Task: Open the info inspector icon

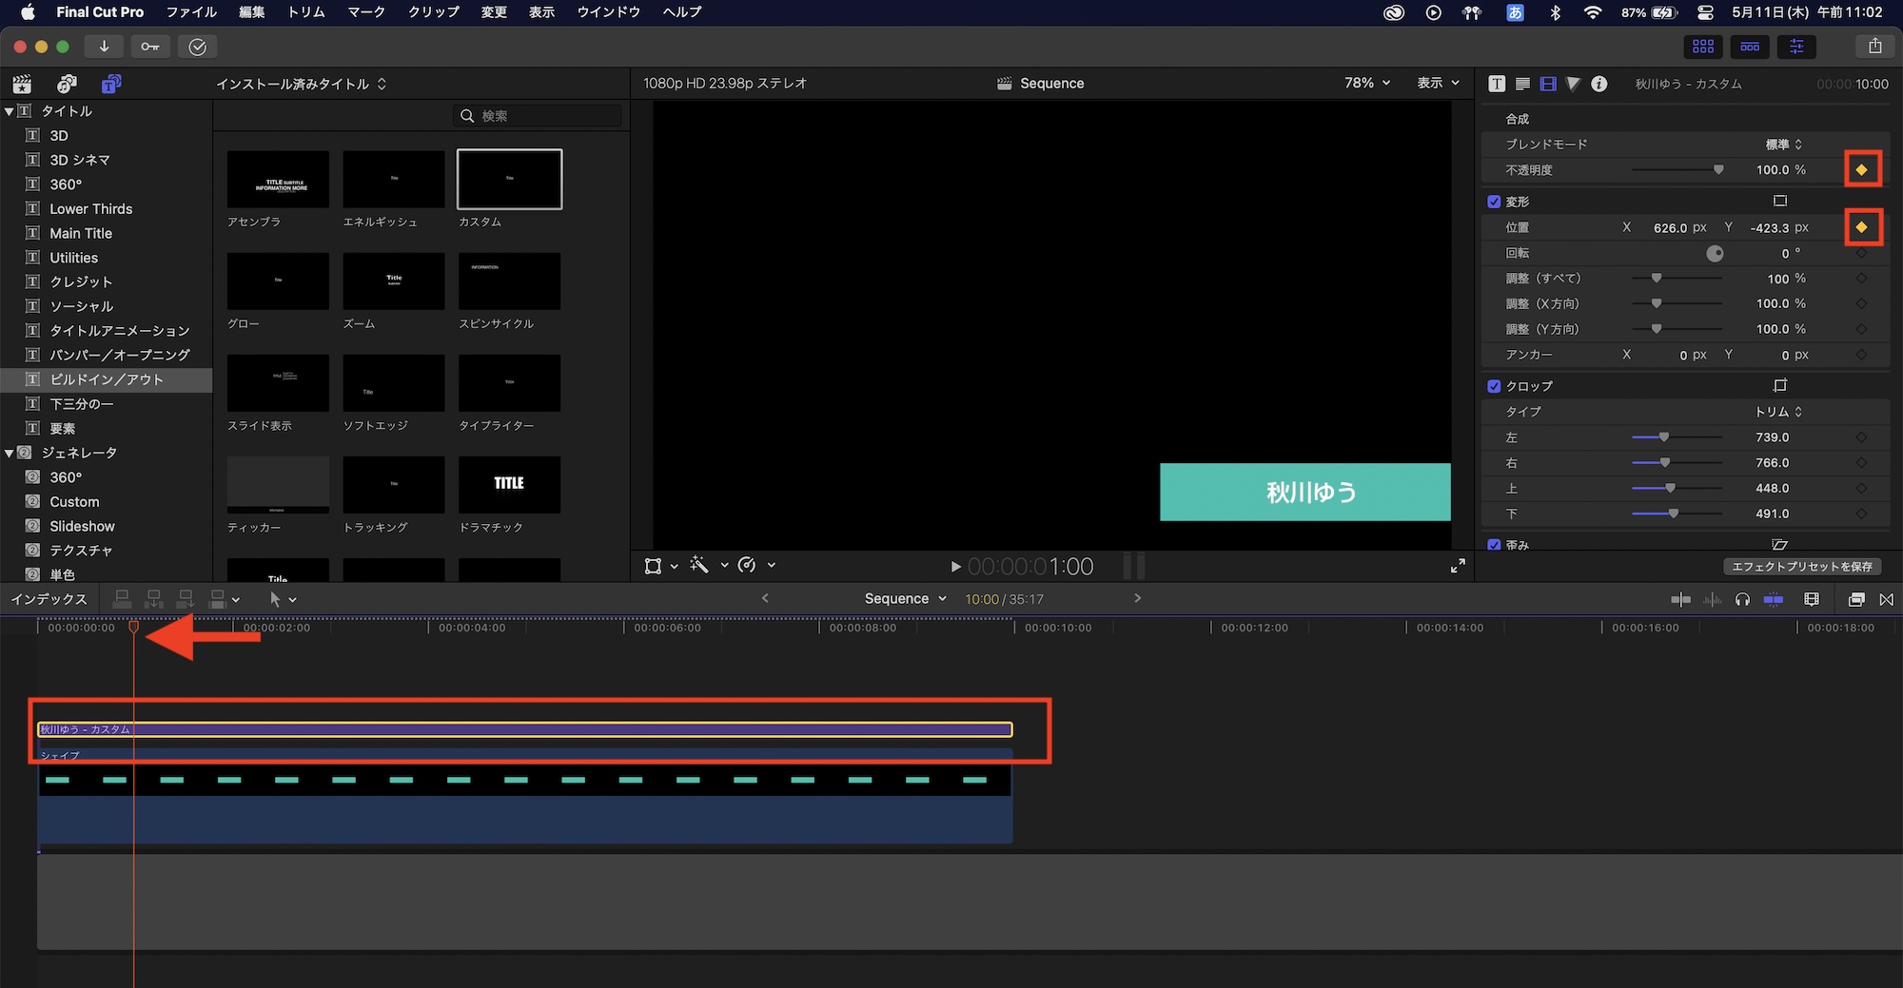Action: click(x=1599, y=84)
